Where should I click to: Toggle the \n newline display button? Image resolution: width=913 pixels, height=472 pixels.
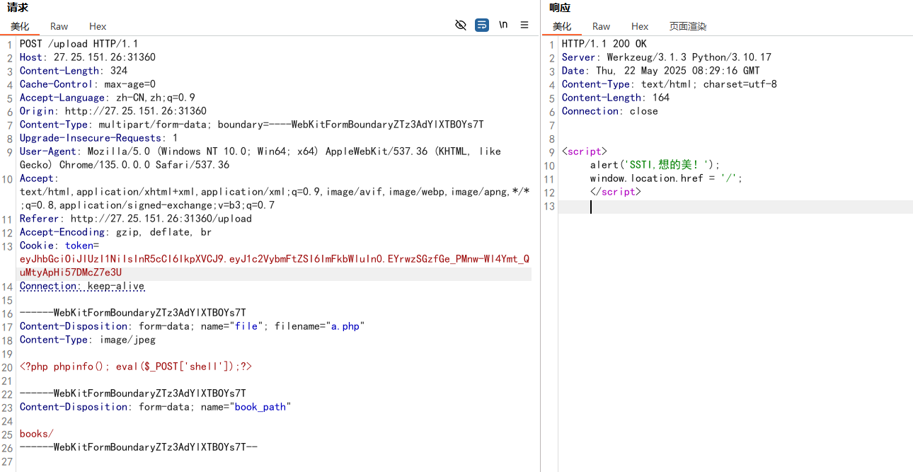point(503,25)
